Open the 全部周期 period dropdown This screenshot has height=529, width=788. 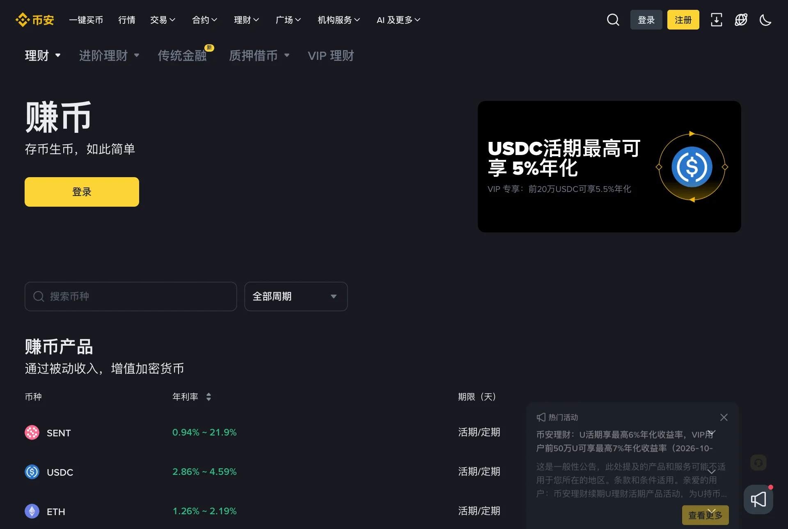(296, 296)
